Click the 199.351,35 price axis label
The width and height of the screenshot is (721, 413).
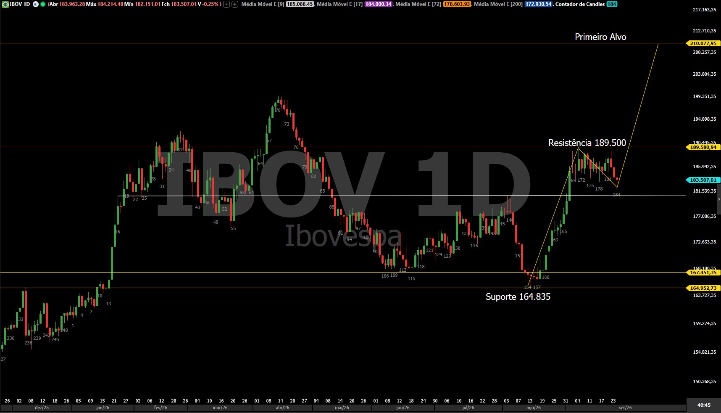tap(704, 96)
